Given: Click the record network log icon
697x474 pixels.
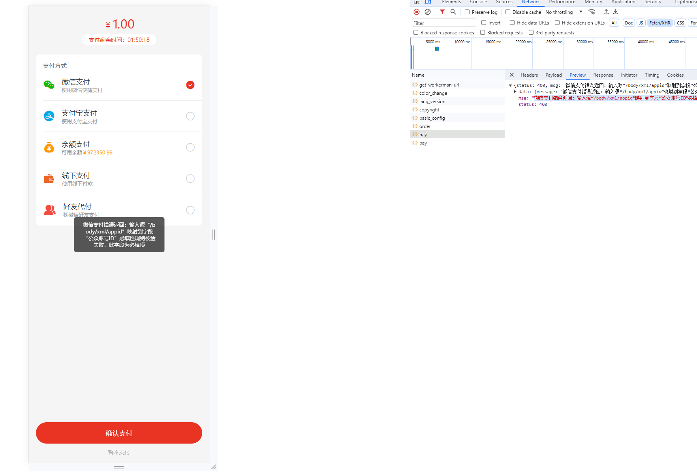Looking at the screenshot, I should (x=417, y=12).
